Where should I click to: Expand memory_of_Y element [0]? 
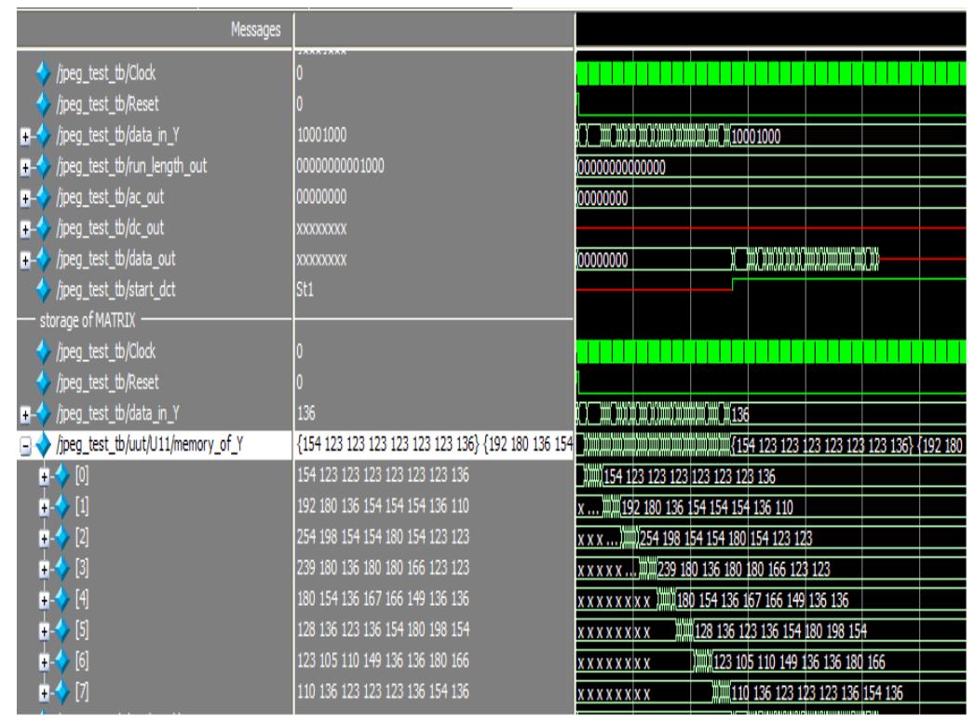(44, 477)
